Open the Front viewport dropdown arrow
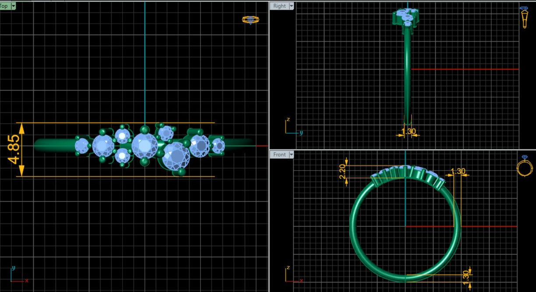The image size is (536, 292). [x=291, y=155]
